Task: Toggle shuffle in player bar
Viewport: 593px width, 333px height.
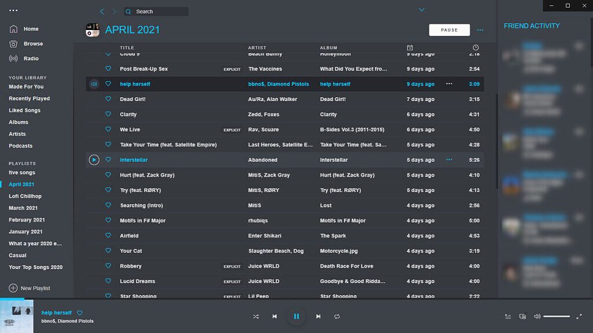Action: tap(256, 316)
